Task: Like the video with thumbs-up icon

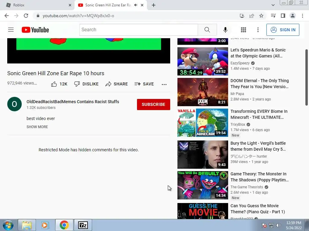Action: [x=54, y=84]
